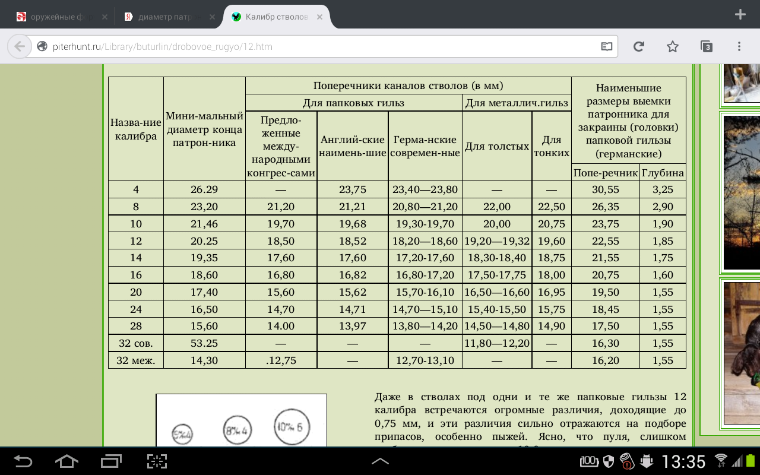The height and width of the screenshot is (475, 760).
Task: Click the cell '23,40—23,80'
Action: click(x=425, y=189)
